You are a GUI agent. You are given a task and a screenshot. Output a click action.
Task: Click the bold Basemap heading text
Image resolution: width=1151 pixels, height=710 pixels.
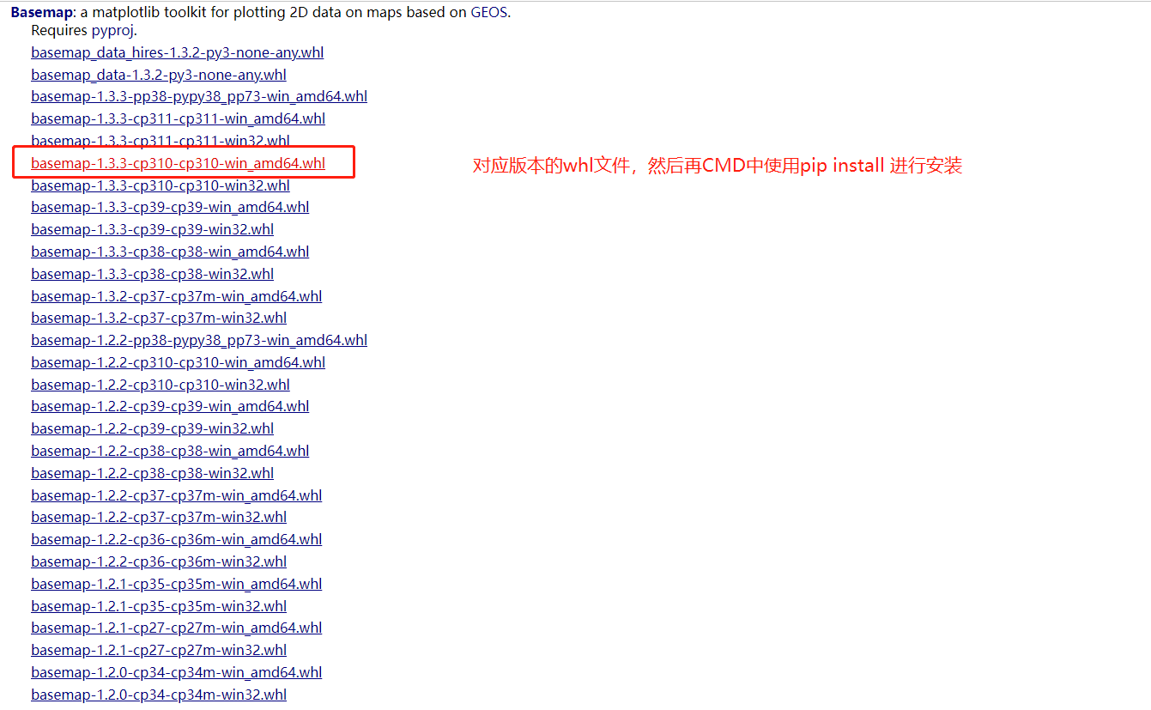[x=41, y=13]
